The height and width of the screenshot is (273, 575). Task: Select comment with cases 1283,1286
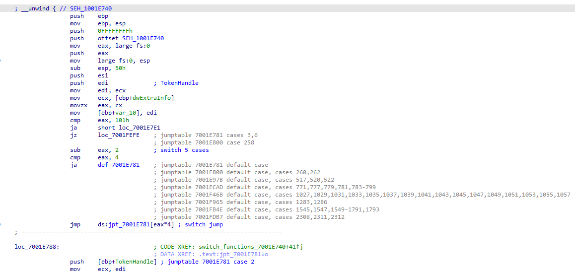(240, 203)
